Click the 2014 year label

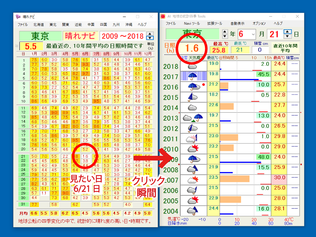(170, 108)
